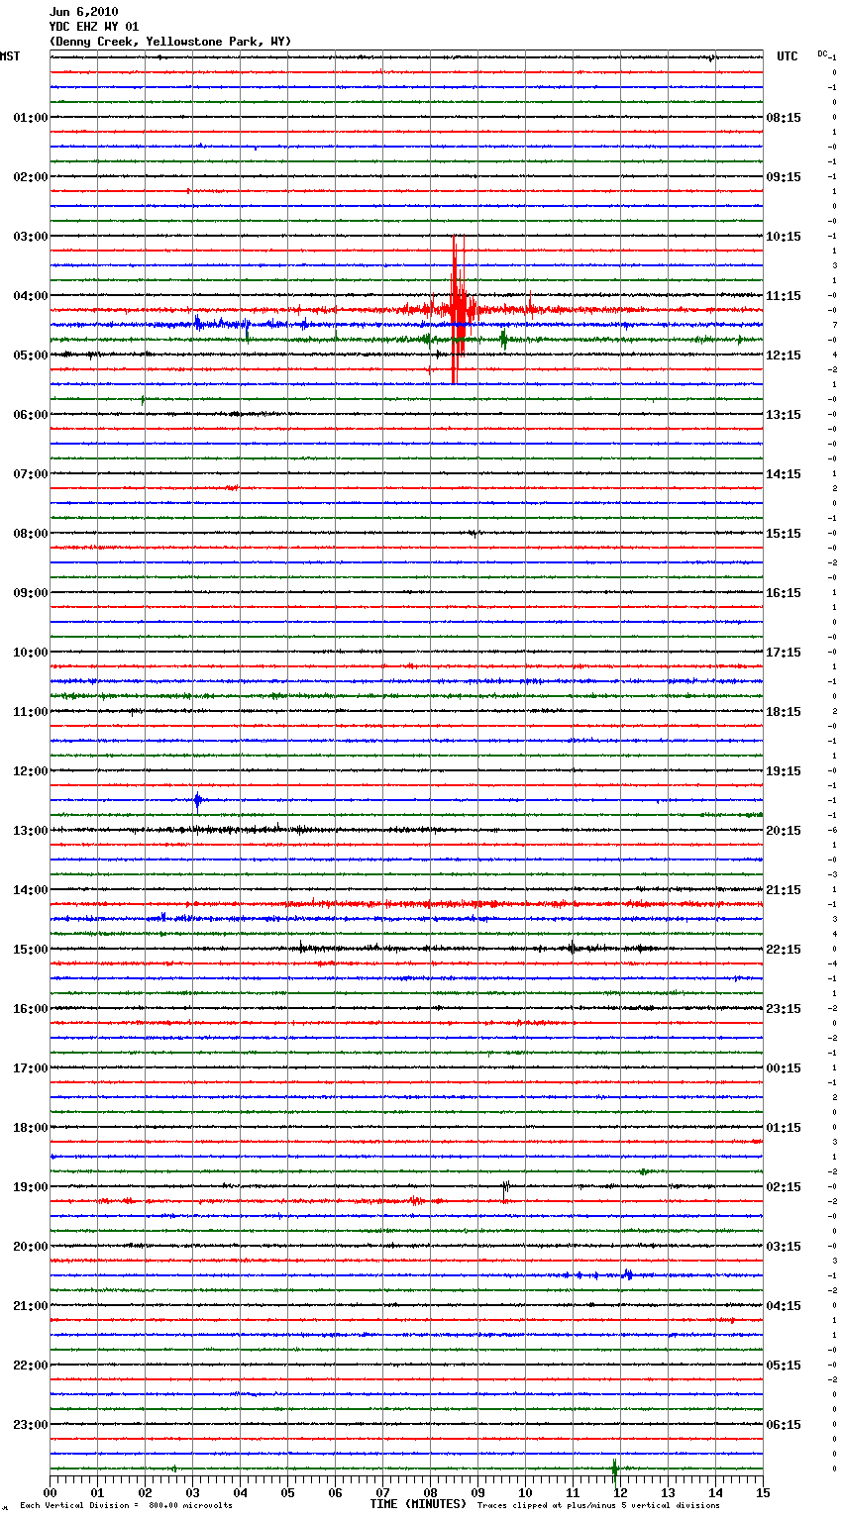Click the Denny Creek location subtitle

pyautogui.click(x=169, y=42)
